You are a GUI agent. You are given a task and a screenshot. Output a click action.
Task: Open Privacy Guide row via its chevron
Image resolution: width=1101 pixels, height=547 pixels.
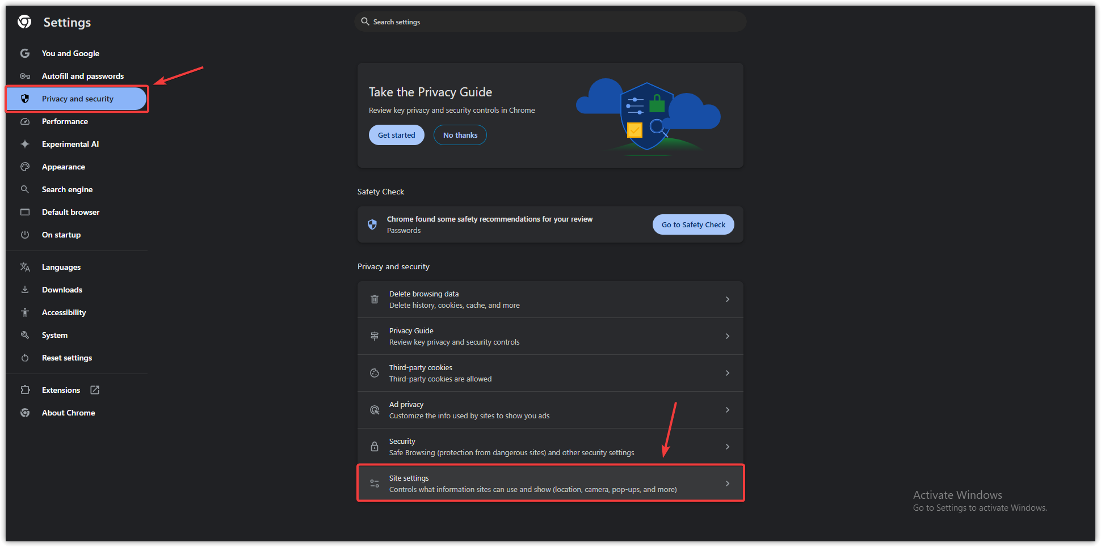[x=728, y=336]
